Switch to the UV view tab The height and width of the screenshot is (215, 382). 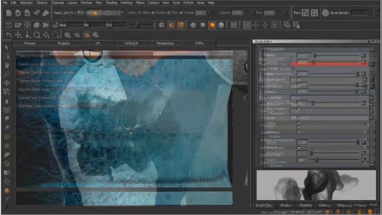[x=97, y=43]
